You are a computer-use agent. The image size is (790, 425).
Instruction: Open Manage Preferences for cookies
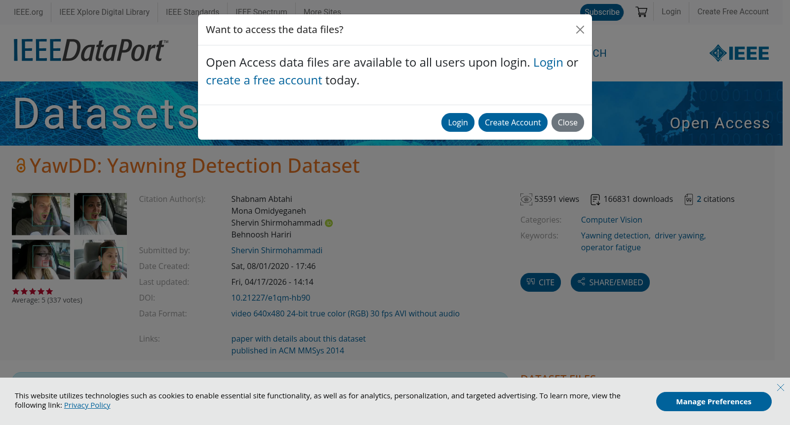pyautogui.click(x=713, y=402)
